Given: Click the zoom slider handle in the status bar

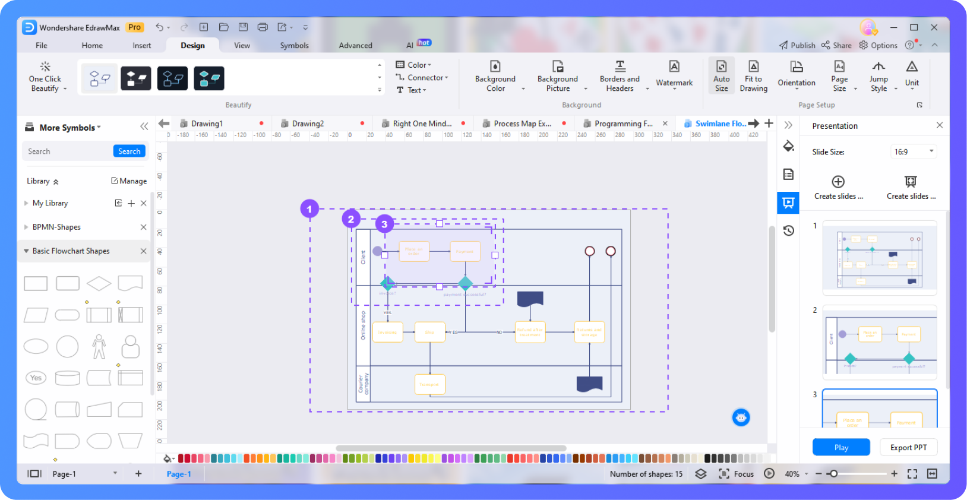Looking at the screenshot, I should [x=834, y=474].
